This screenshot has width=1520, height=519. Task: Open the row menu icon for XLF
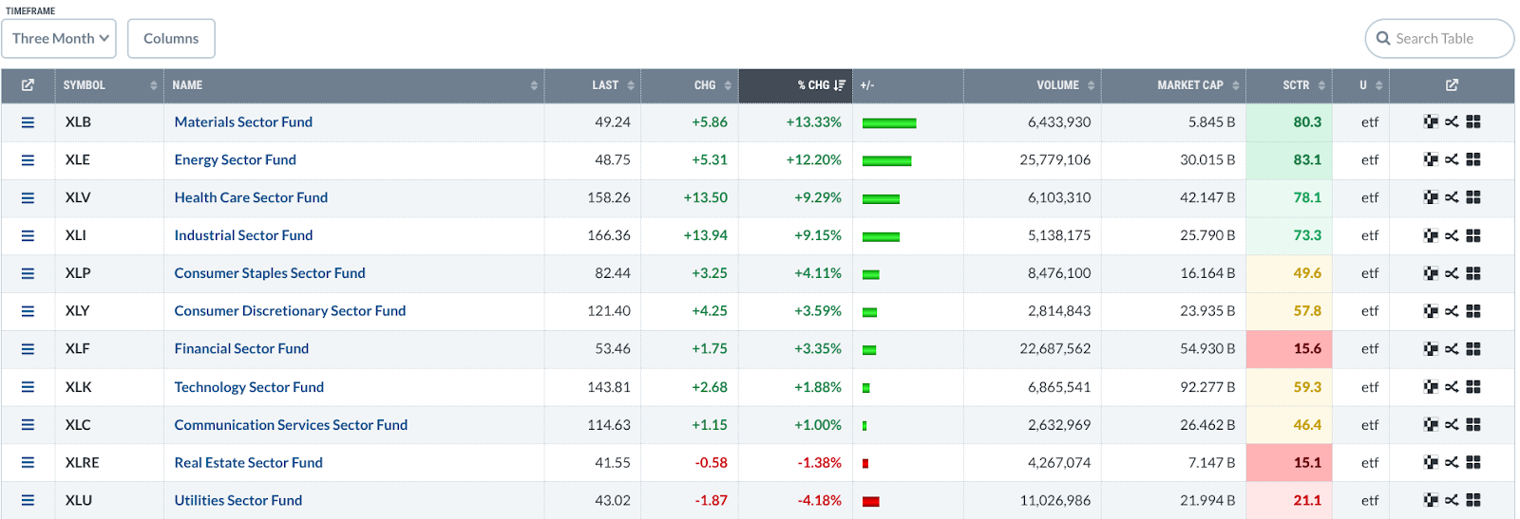[28, 349]
